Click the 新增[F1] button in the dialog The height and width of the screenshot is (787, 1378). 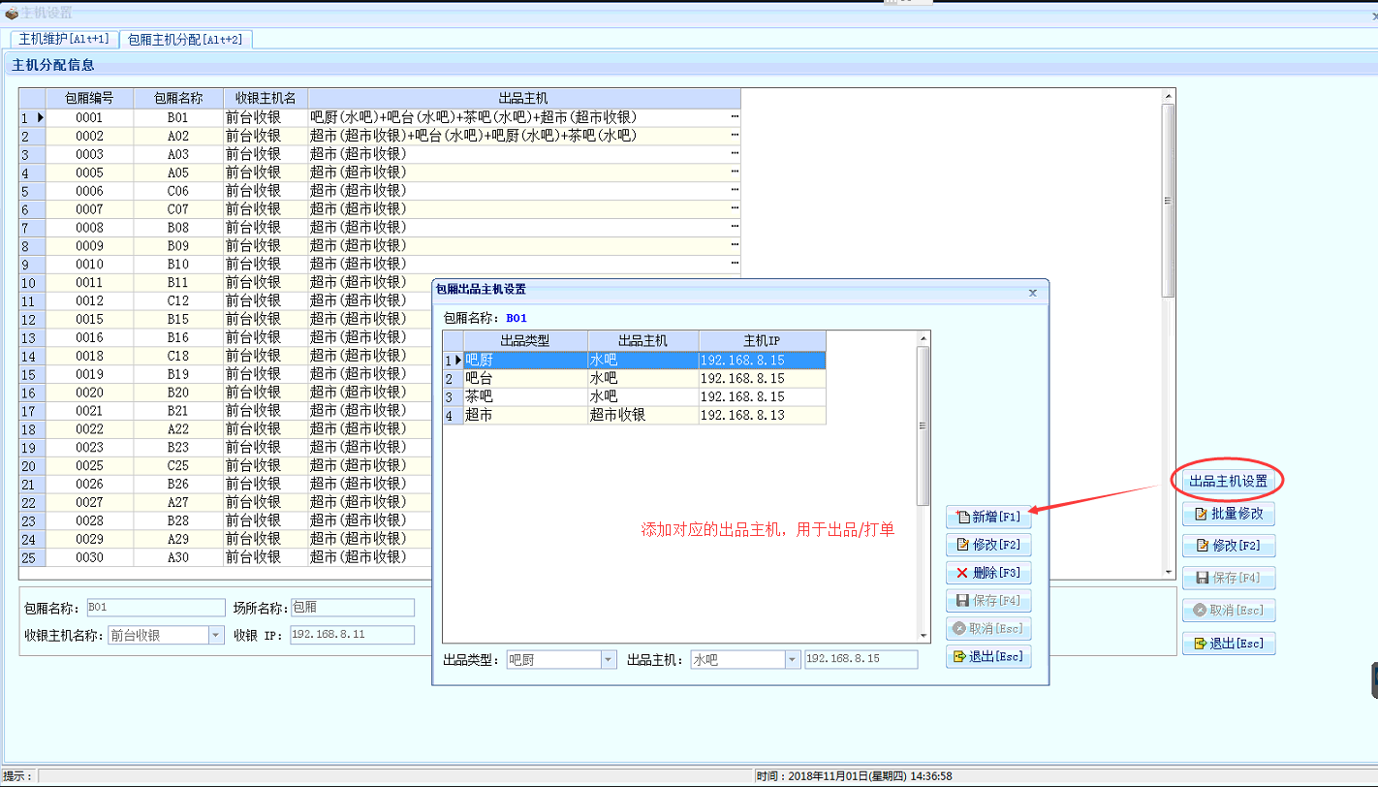tap(987, 518)
